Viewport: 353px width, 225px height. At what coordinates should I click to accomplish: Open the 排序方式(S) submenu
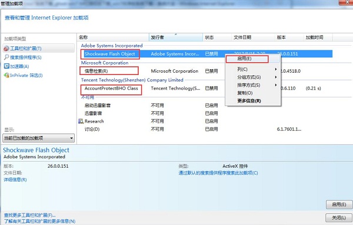point(252,85)
